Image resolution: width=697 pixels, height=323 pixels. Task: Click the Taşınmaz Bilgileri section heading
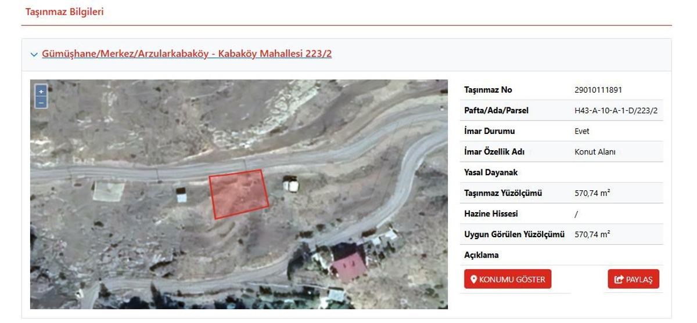(64, 12)
